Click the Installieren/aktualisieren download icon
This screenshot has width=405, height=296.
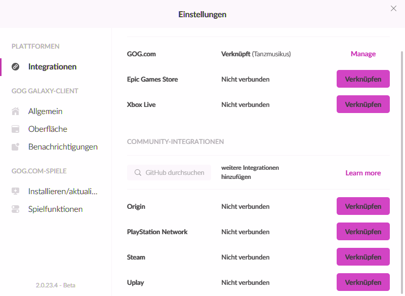16,191
